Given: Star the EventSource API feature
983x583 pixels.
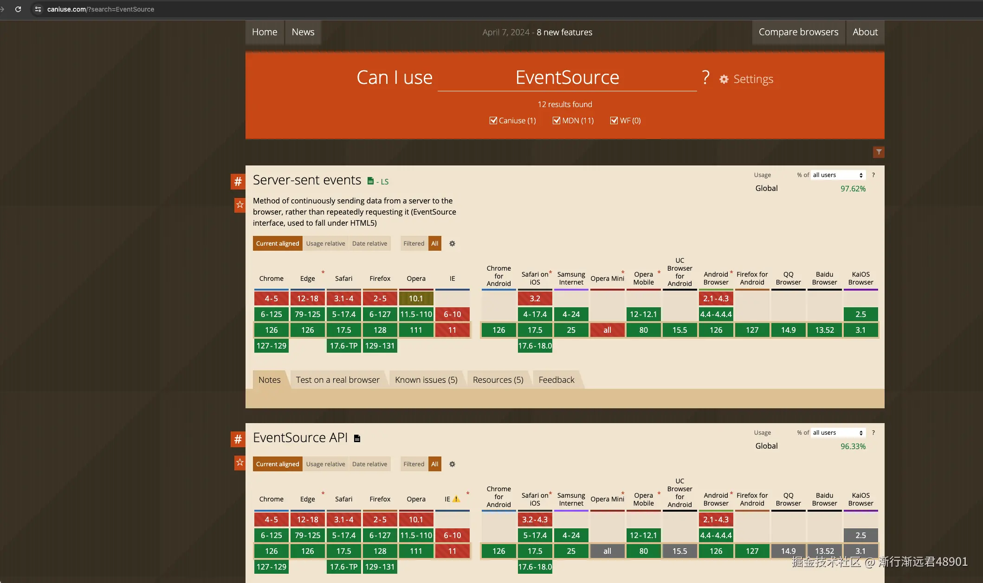Looking at the screenshot, I should click(x=239, y=463).
